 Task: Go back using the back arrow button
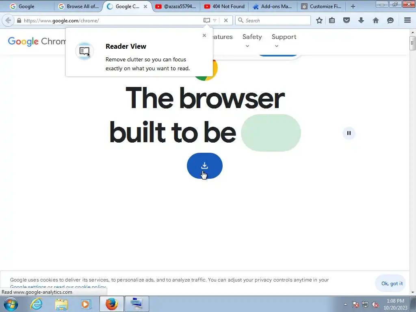tap(8, 20)
